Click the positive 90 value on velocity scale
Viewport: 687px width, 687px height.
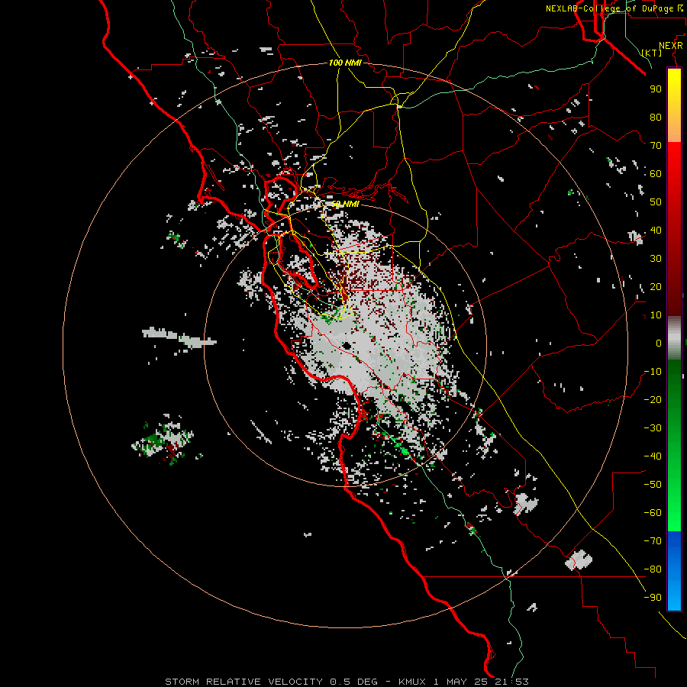[x=656, y=89]
